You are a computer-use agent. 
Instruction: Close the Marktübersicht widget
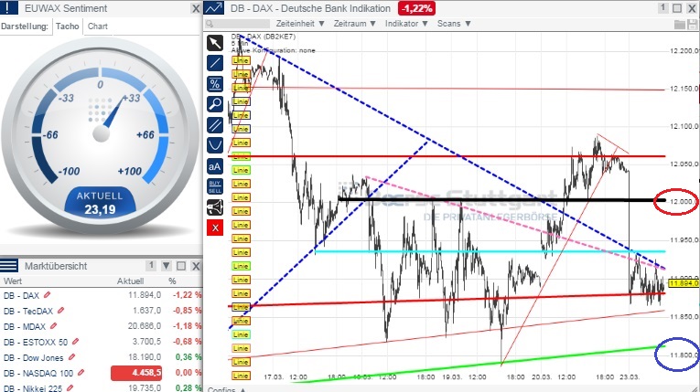click(196, 266)
